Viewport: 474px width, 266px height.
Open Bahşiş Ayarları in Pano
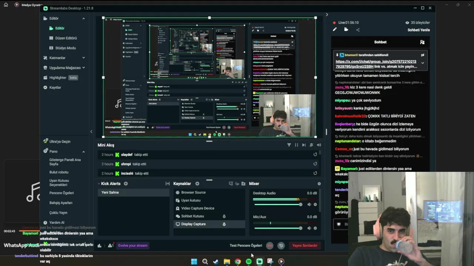(61, 203)
